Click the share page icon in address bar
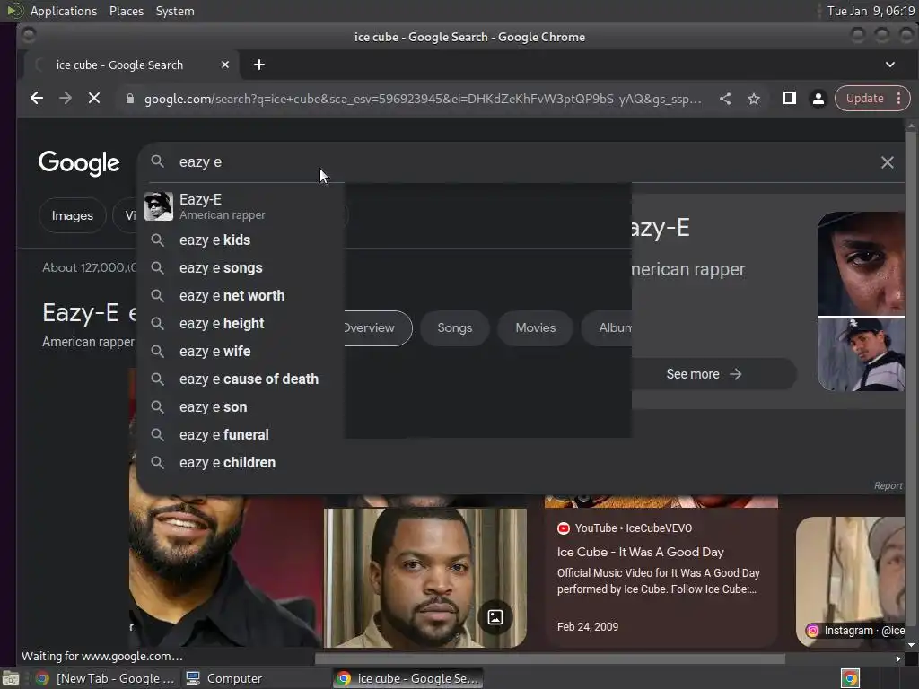The image size is (919, 689). tap(725, 99)
